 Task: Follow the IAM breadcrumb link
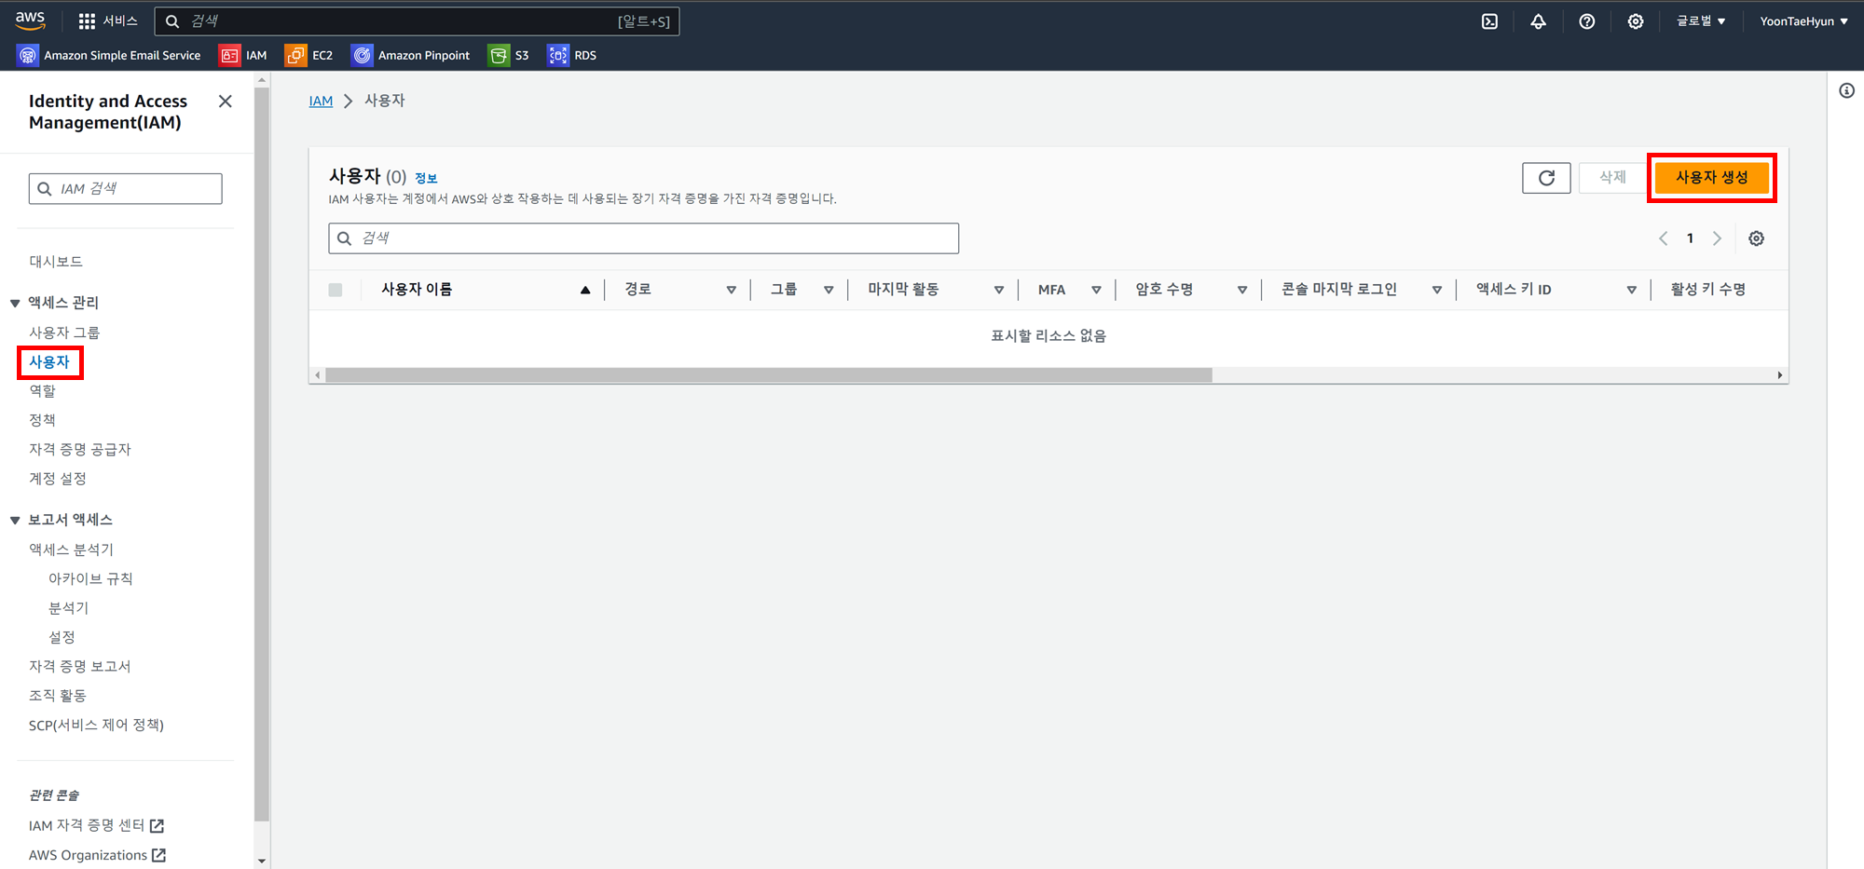(x=321, y=101)
